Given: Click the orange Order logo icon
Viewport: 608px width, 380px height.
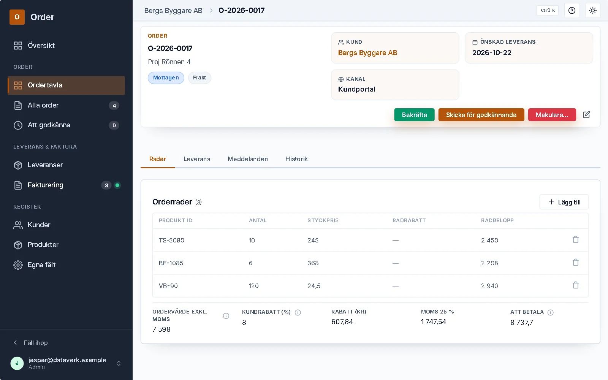Looking at the screenshot, I should click(x=17, y=17).
